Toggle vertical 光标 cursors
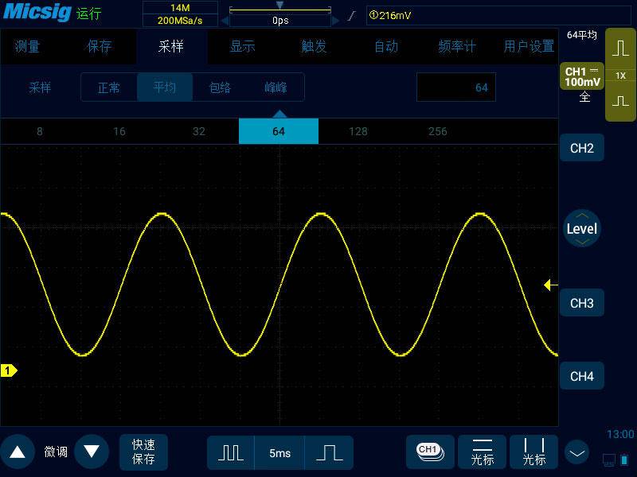Image resolution: width=637 pixels, height=477 pixels. 533,452
